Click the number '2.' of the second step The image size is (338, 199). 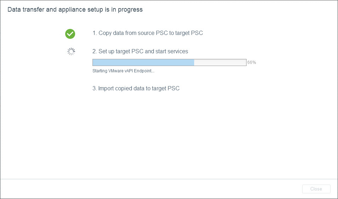pyautogui.click(x=95, y=52)
